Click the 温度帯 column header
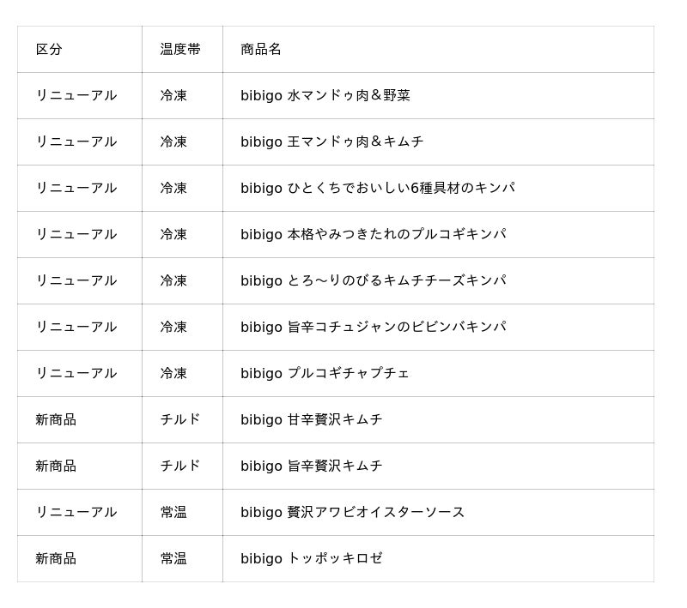 pyautogui.click(x=180, y=50)
